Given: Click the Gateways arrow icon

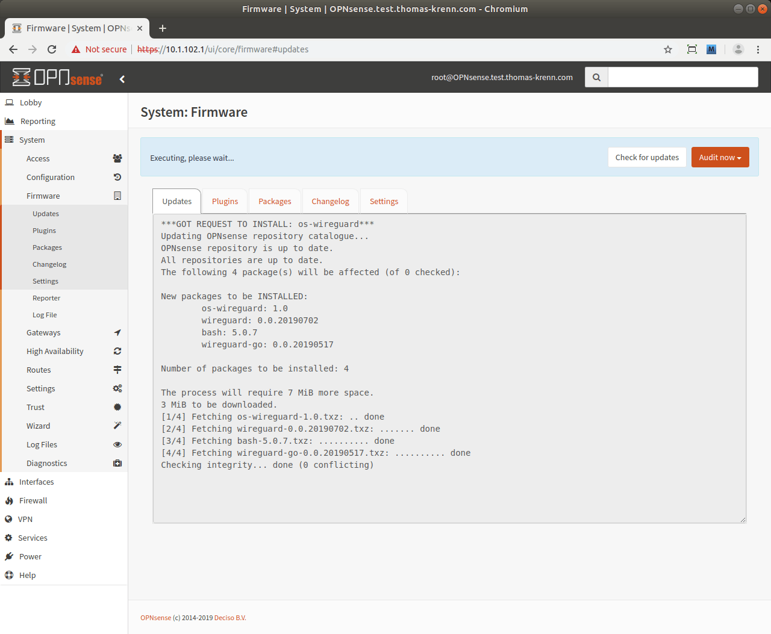Looking at the screenshot, I should [117, 332].
